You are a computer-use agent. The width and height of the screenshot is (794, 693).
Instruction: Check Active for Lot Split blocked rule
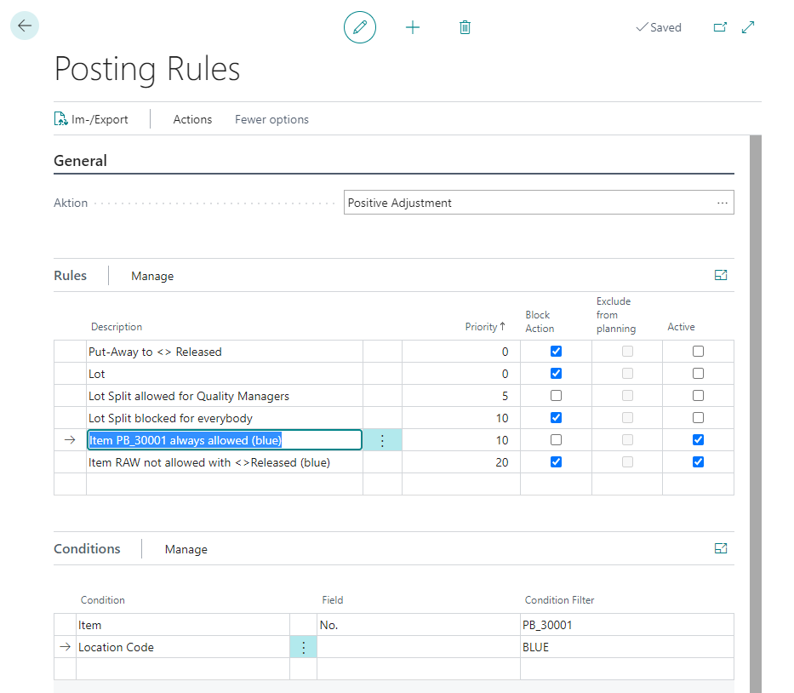[699, 418]
